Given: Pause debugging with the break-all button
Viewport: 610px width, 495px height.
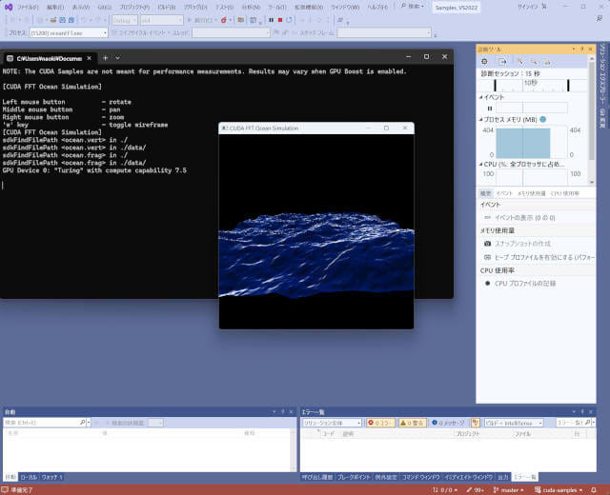Looking at the screenshot, I should click(271, 19).
